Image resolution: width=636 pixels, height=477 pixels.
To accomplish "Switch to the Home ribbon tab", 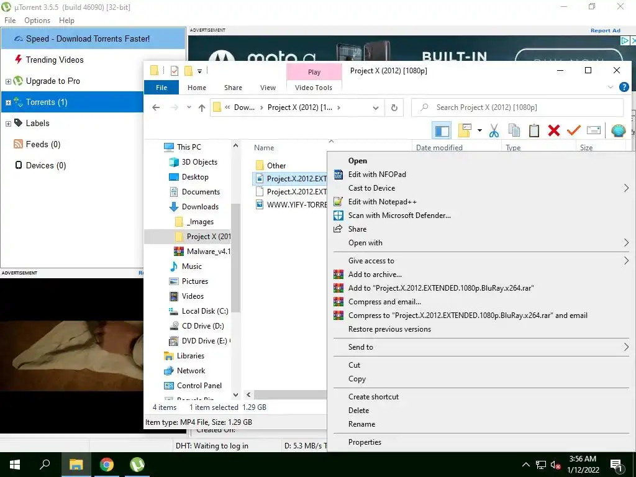I will tap(197, 88).
